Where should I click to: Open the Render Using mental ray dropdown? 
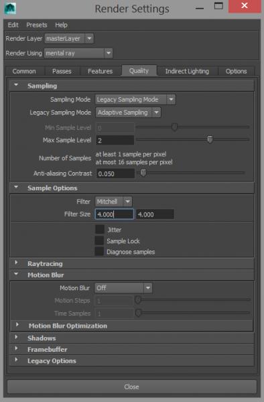click(78, 54)
